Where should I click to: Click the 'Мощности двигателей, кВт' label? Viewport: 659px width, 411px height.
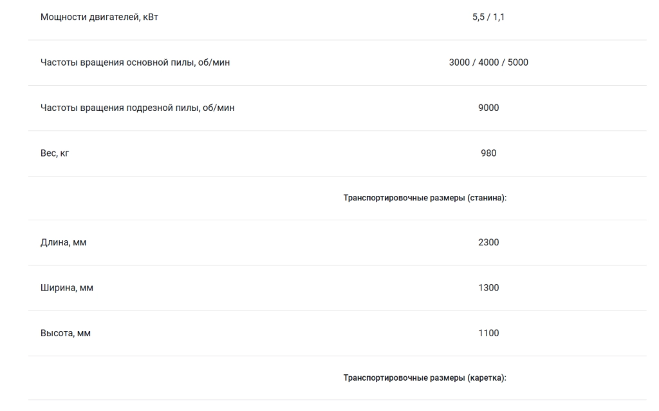click(99, 17)
